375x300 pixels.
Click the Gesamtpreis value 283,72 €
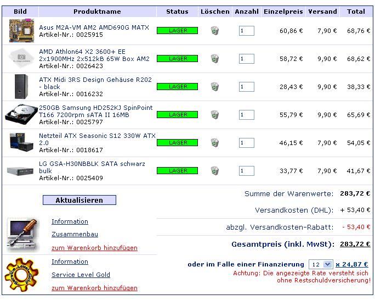point(355,244)
